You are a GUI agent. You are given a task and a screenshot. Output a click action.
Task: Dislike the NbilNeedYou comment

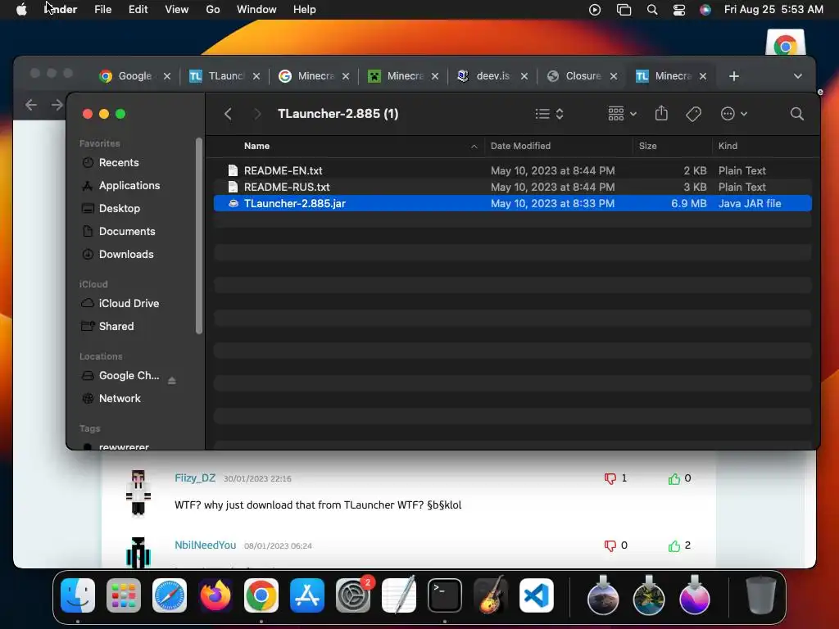tap(610, 545)
